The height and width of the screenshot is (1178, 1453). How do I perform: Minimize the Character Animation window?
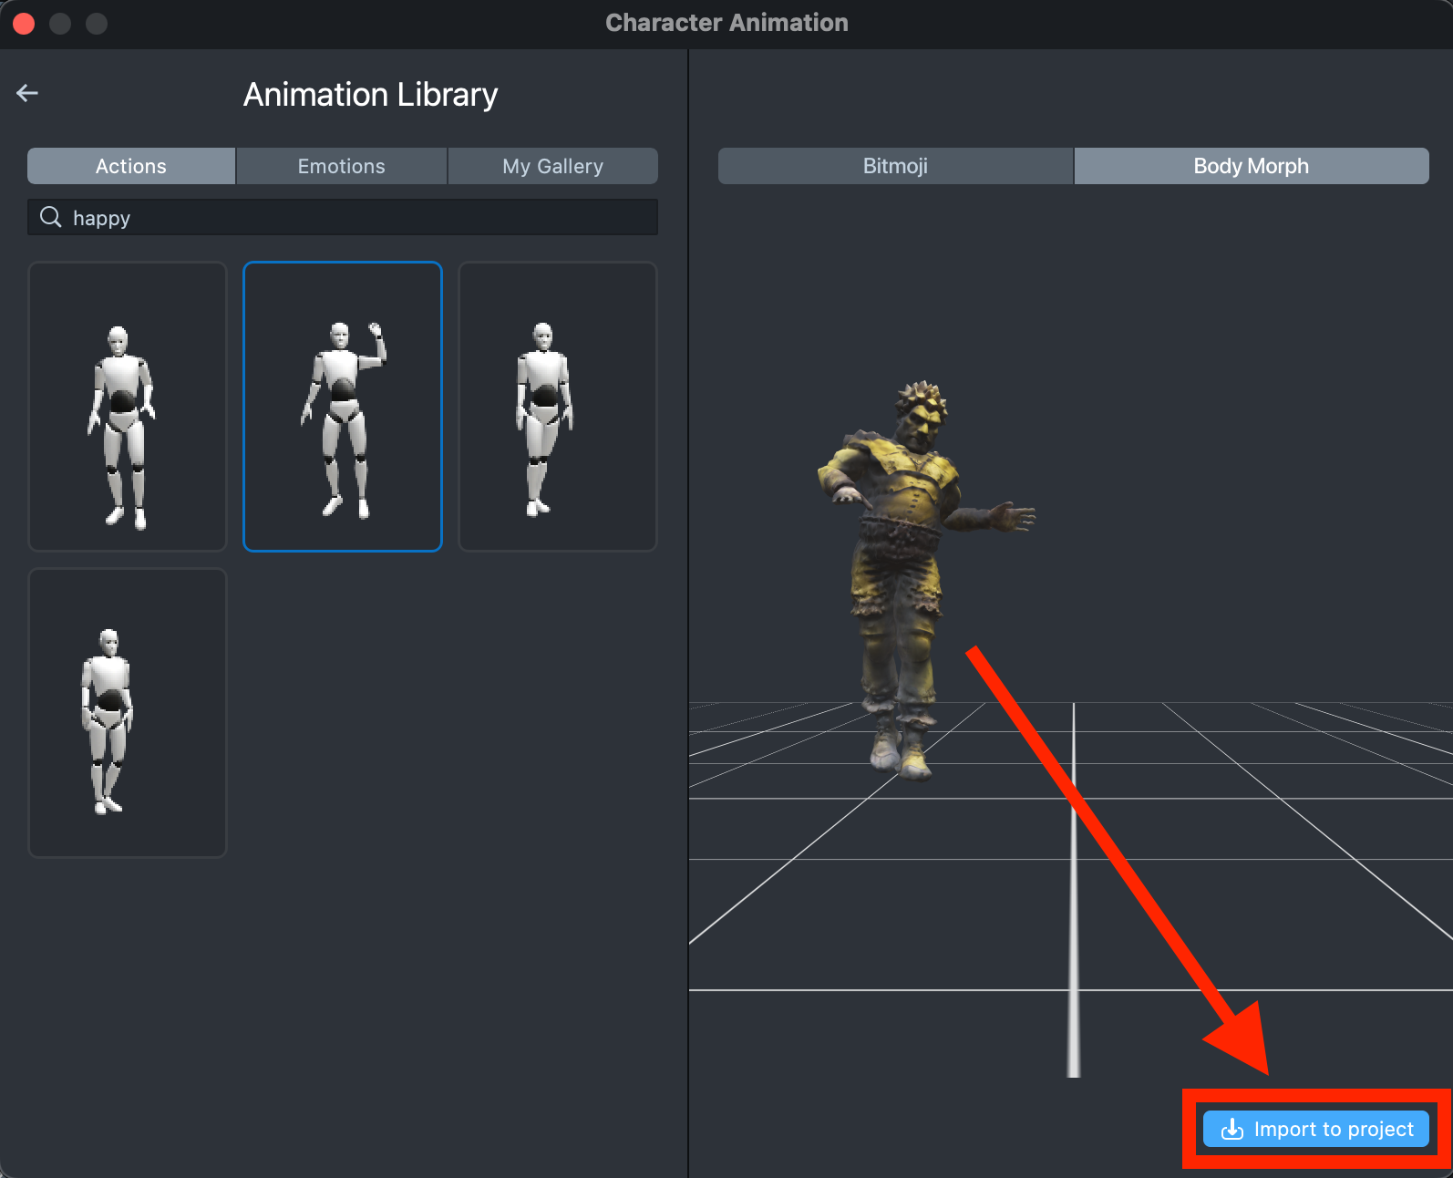(60, 24)
